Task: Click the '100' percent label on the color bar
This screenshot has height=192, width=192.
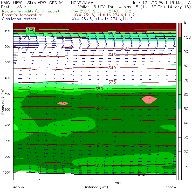Action: [187, 37]
